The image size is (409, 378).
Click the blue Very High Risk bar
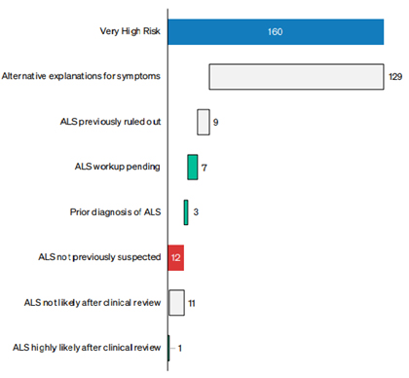[276, 32]
